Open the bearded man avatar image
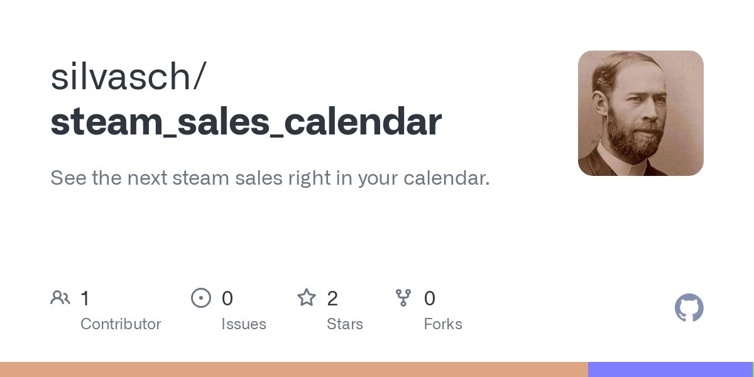The height and width of the screenshot is (377, 754). click(641, 113)
